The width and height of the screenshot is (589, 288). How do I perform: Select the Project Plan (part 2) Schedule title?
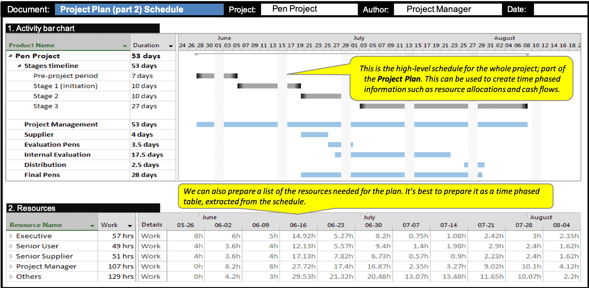[x=139, y=9]
